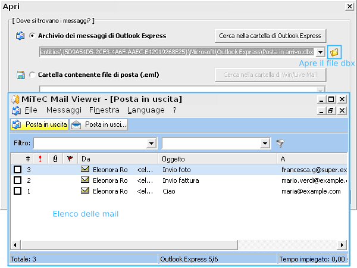Screen dimensions: 357x268
Task: Click recipient mario.verdi@example address
Action: click(314, 180)
